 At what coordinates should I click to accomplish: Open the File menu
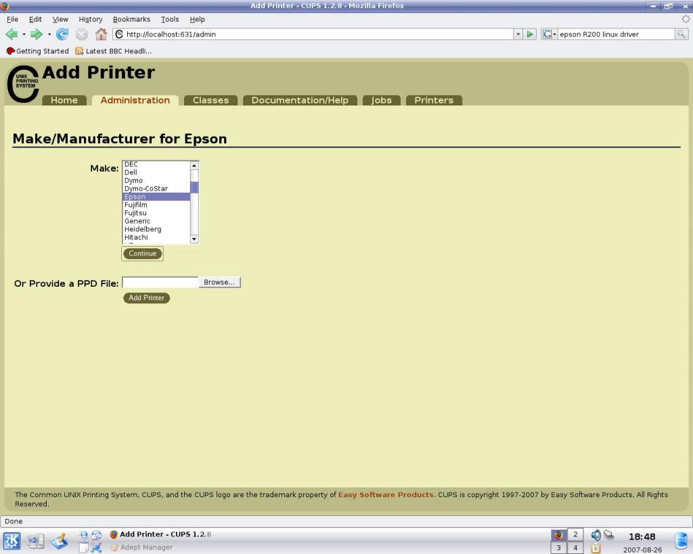tap(12, 20)
